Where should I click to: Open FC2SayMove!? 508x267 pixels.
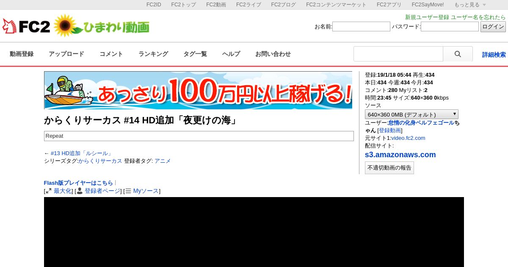428,5
